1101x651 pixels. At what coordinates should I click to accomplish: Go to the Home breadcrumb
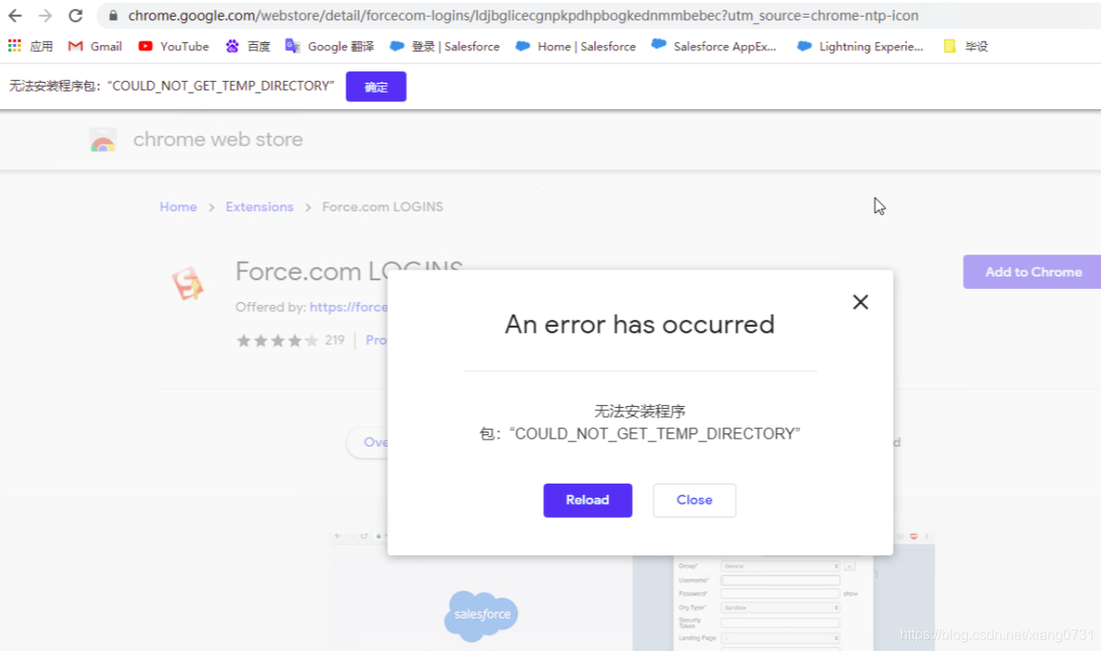click(178, 207)
